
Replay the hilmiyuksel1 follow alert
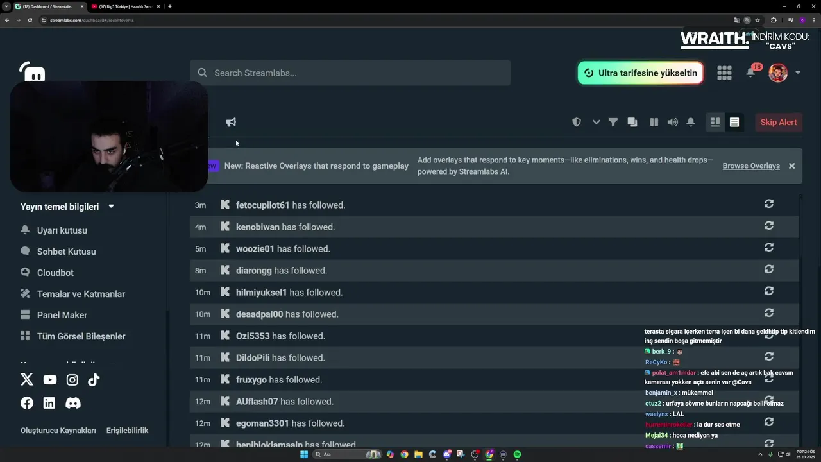[x=769, y=291]
